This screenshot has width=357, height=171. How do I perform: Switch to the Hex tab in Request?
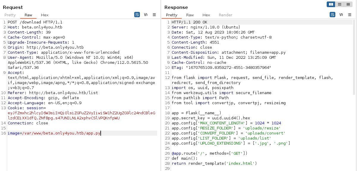45,15
